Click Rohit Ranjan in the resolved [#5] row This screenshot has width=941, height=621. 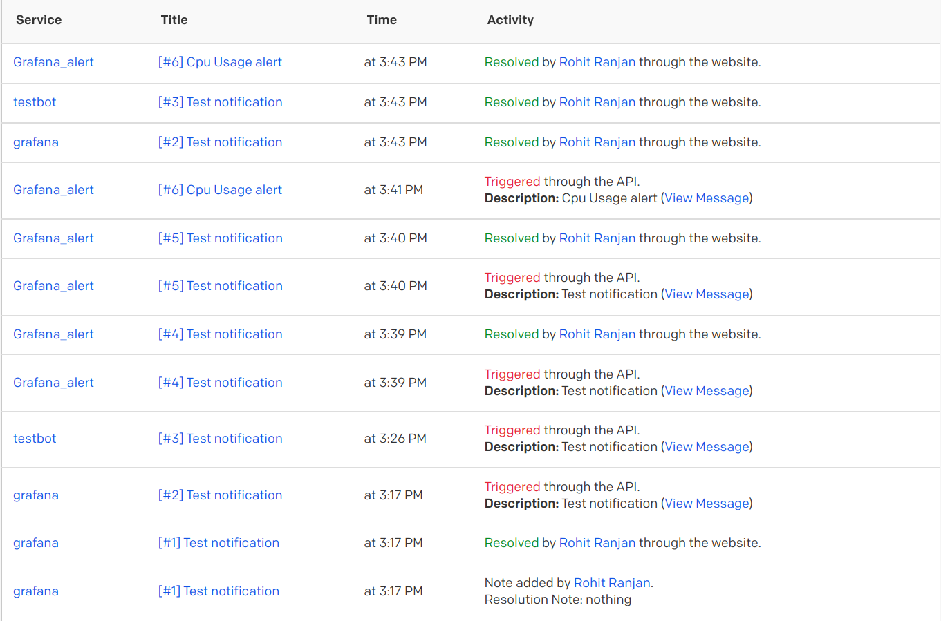[597, 238]
